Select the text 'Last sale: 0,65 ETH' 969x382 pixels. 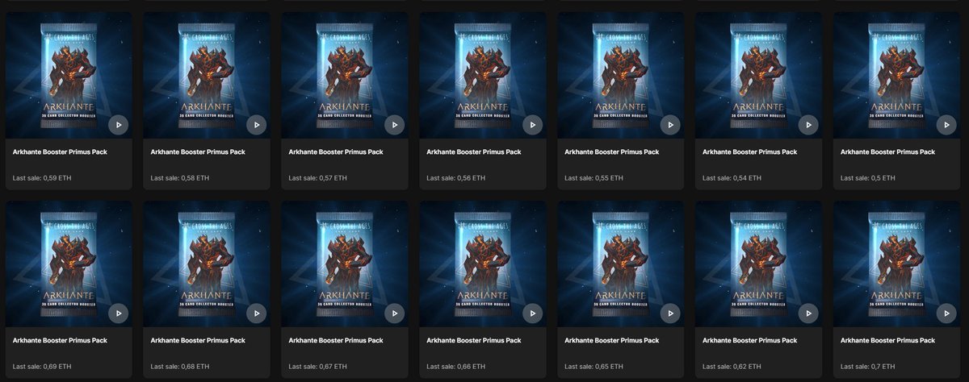[595, 366]
